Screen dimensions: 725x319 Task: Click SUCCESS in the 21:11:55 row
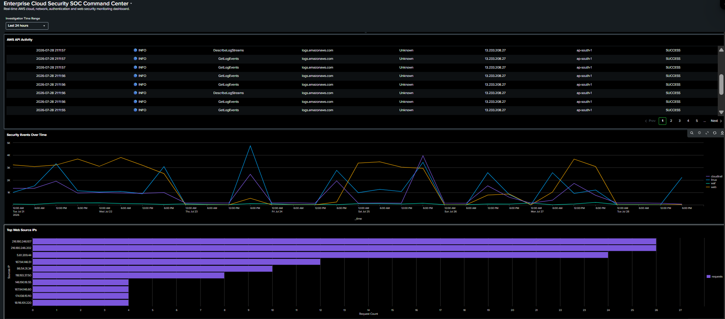pos(673,110)
